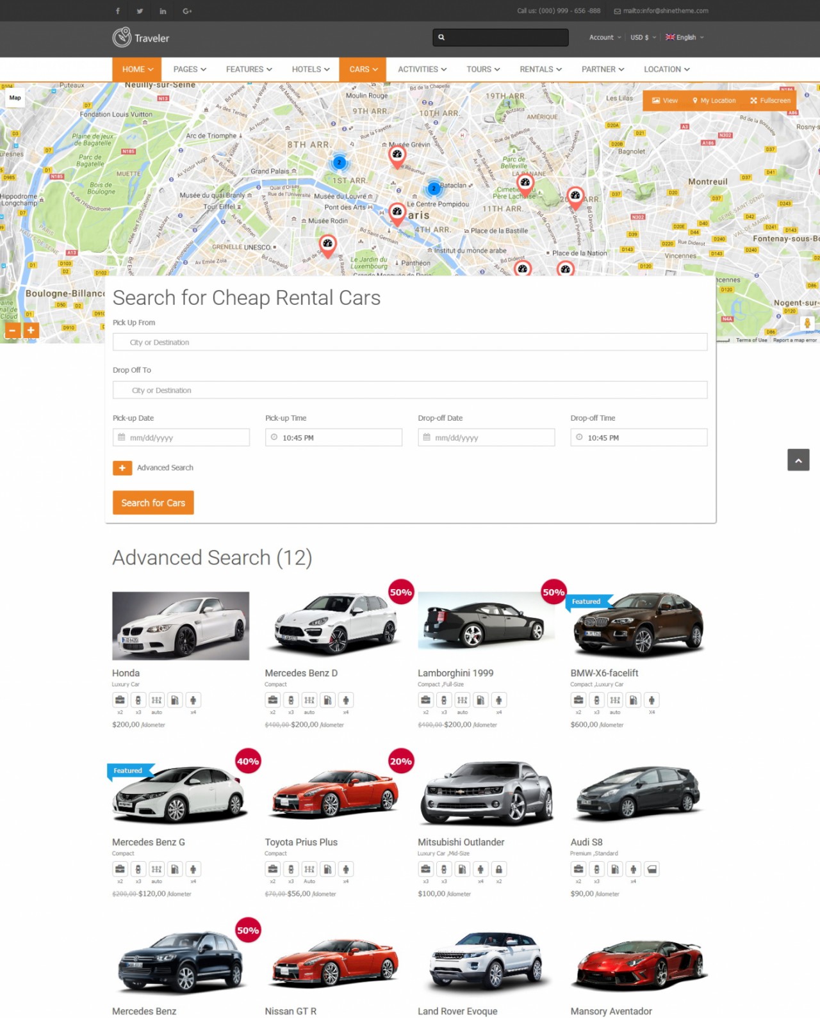Toggle the map View button

(665, 101)
